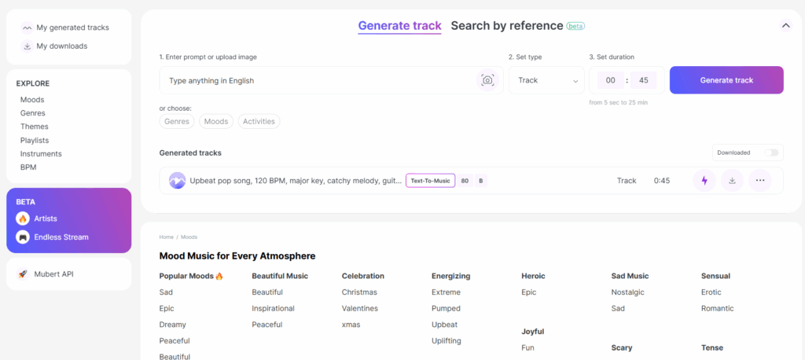The image size is (805, 360).
Task: Open the Energizing category heading
Action: [x=450, y=276]
